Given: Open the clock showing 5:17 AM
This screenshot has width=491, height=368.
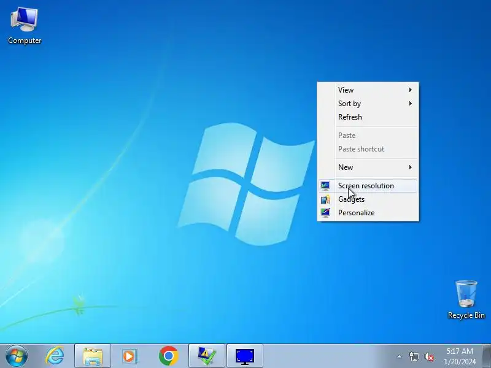Looking at the screenshot, I should (459, 351).
